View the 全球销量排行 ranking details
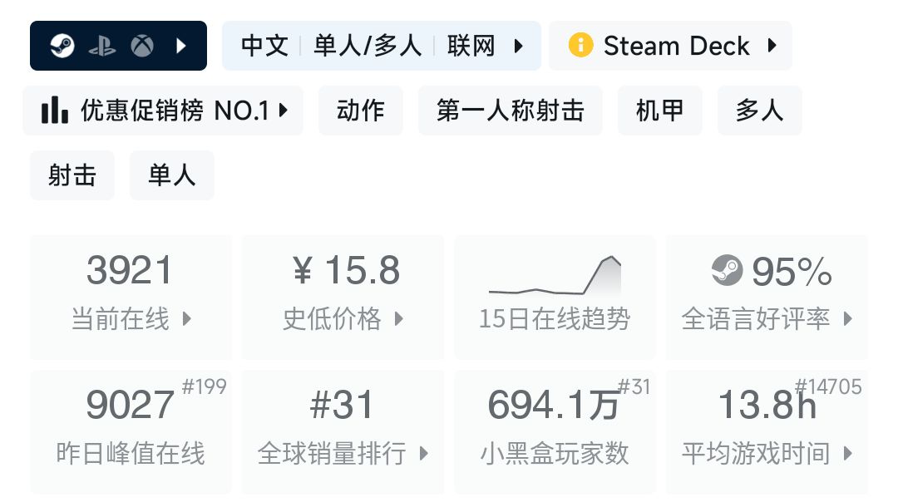Screen dimensions: 898x502 coord(343,431)
